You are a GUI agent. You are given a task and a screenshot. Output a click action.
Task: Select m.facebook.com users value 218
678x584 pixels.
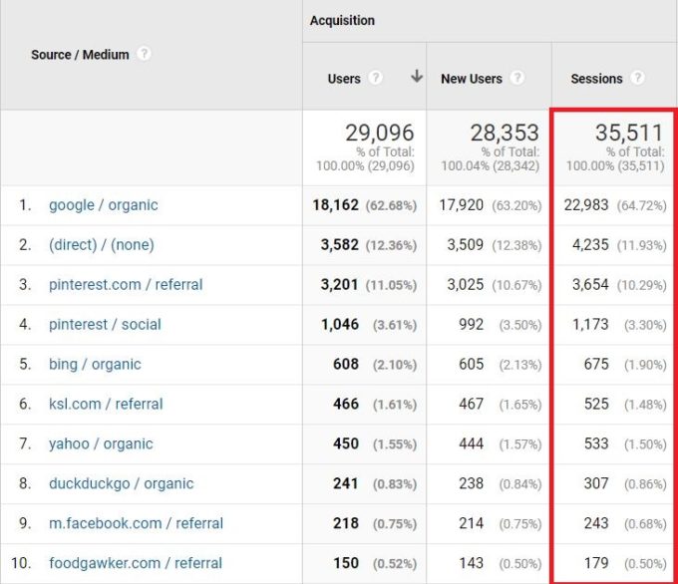click(346, 523)
